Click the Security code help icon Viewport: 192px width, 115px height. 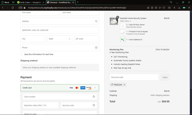coord(94,105)
